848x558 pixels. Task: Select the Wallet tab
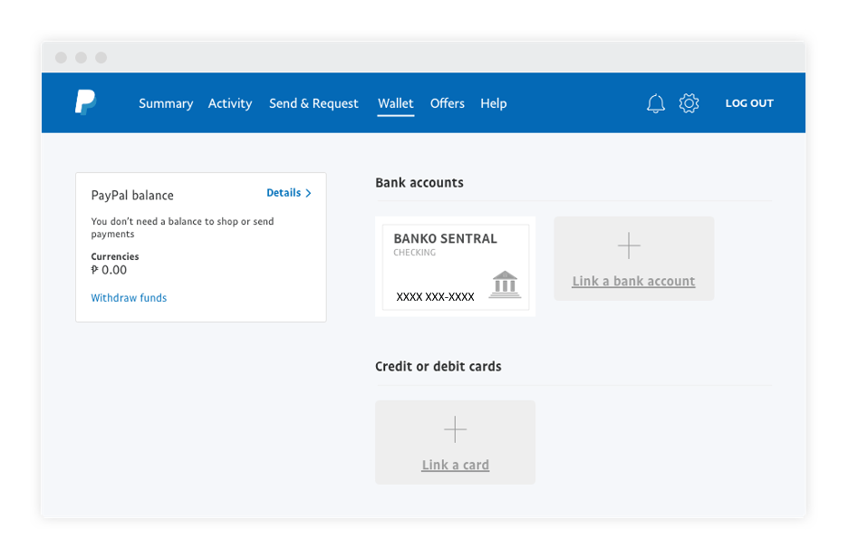(x=396, y=103)
